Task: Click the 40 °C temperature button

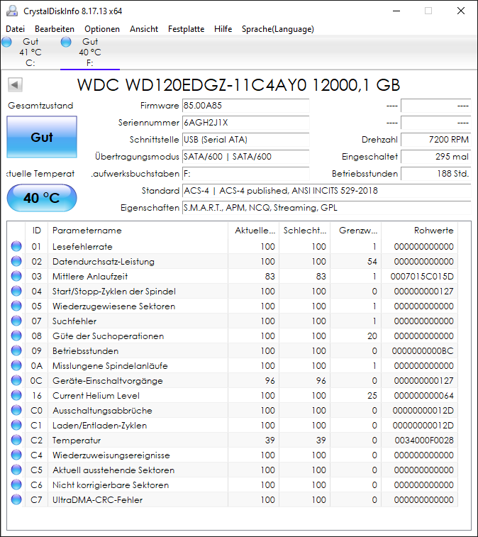Action: pos(42,198)
